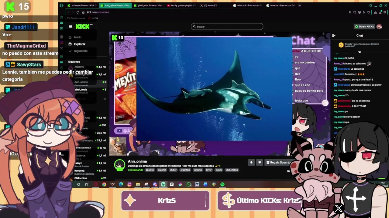Click the autismo tag
The image size is (389, 218).
(198, 170)
